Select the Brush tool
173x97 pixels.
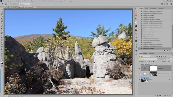click(2, 28)
